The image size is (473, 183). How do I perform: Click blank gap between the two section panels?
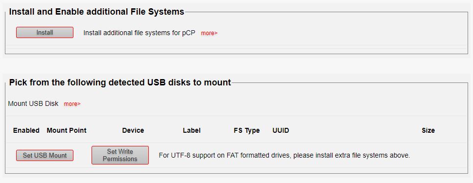tap(236, 64)
